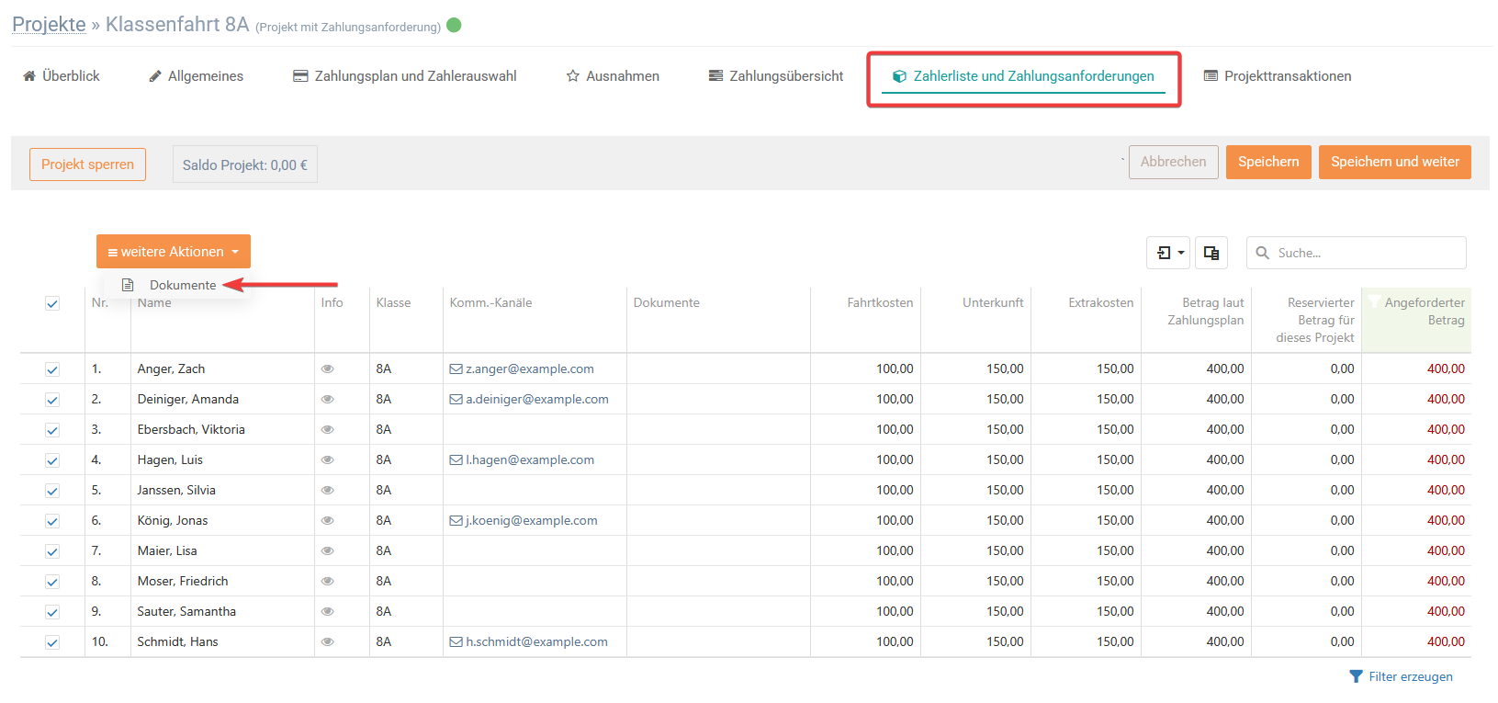The image size is (1498, 703).
Task: Click the 'Projekt sperren' button
Action: click(x=87, y=164)
